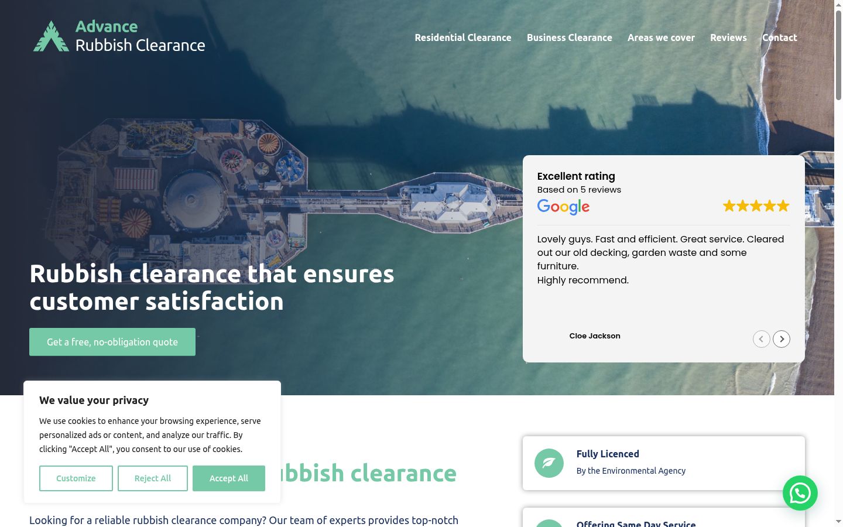Click the hero headline "Rubbish clearance that ensures customer satisfaction"
This screenshot has width=843, height=527.
coord(212,288)
